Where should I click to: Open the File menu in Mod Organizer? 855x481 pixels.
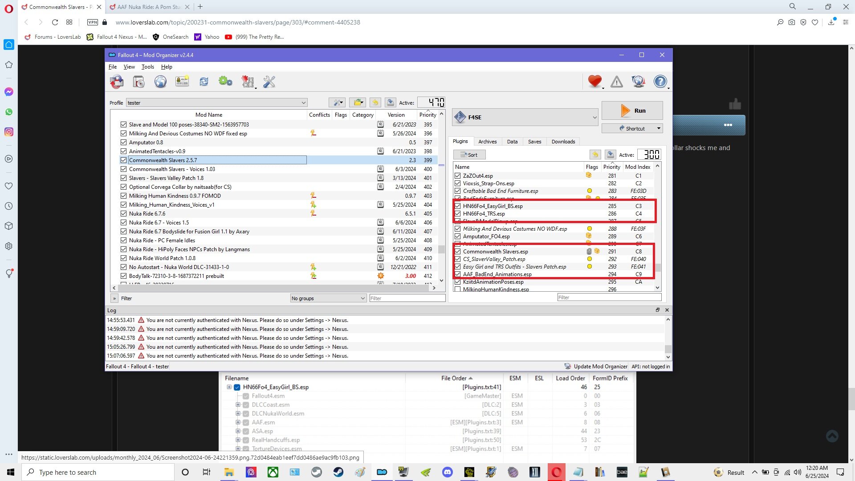click(x=113, y=67)
